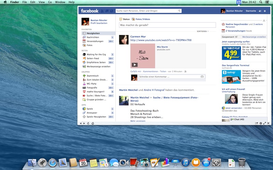Open Seiten-Feed in the sidebar
The image size is (273, 170).
click(x=98, y=58)
